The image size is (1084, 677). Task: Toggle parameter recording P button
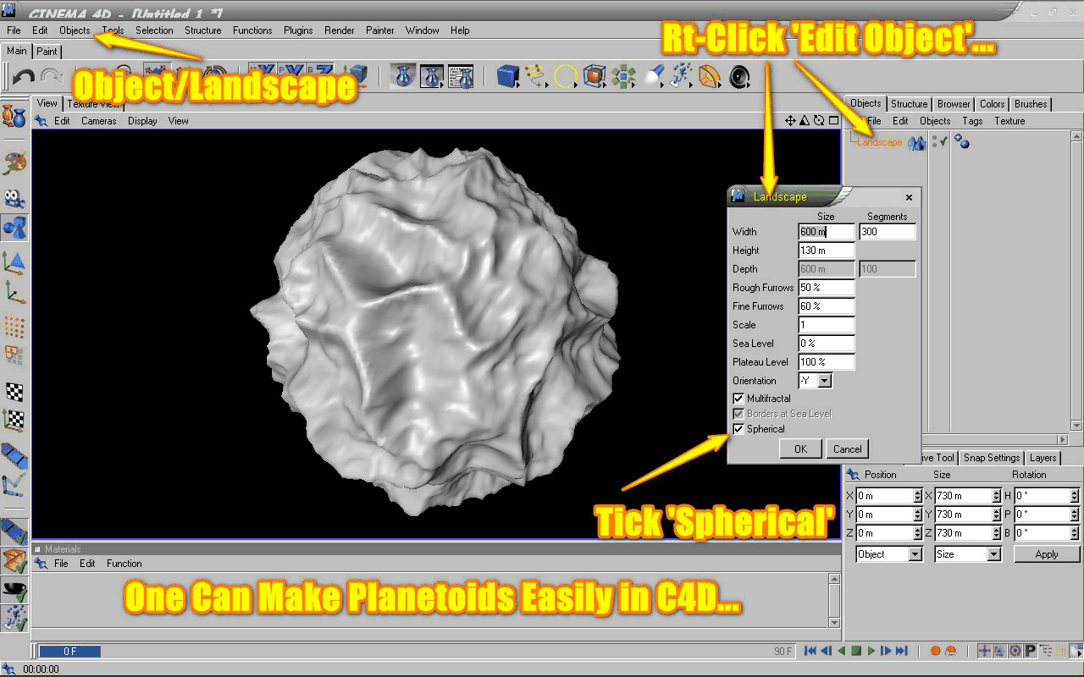click(x=1031, y=651)
